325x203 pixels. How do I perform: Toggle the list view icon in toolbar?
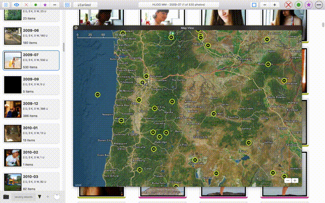pos(6,5)
